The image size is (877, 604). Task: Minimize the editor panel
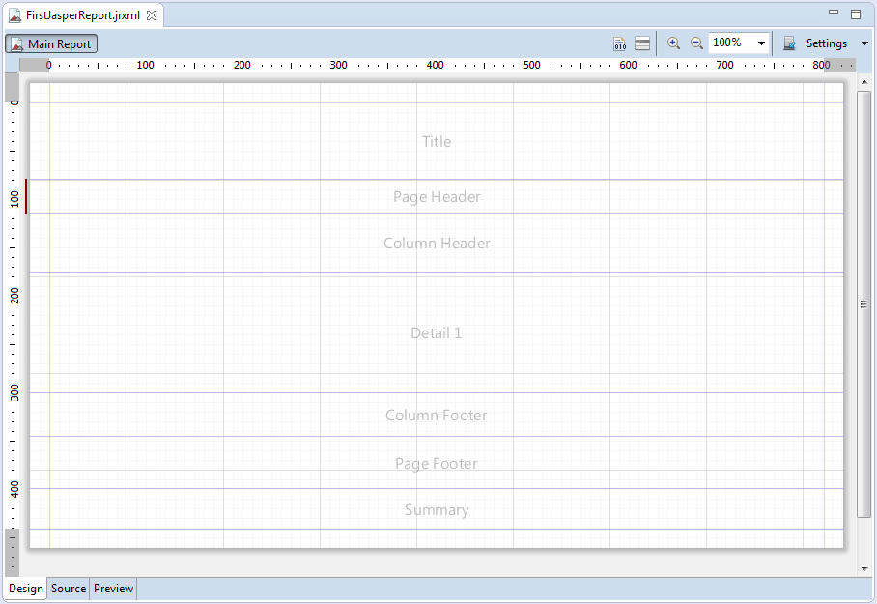coord(834,13)
